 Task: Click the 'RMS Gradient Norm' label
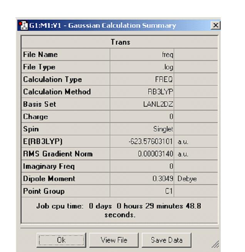click(58, 154)
